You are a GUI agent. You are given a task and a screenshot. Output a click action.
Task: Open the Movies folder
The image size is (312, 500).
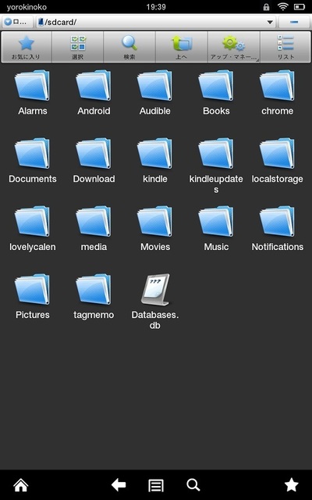[155, 229]
